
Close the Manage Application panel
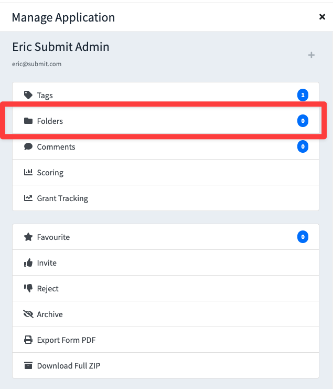pos(322,17)
